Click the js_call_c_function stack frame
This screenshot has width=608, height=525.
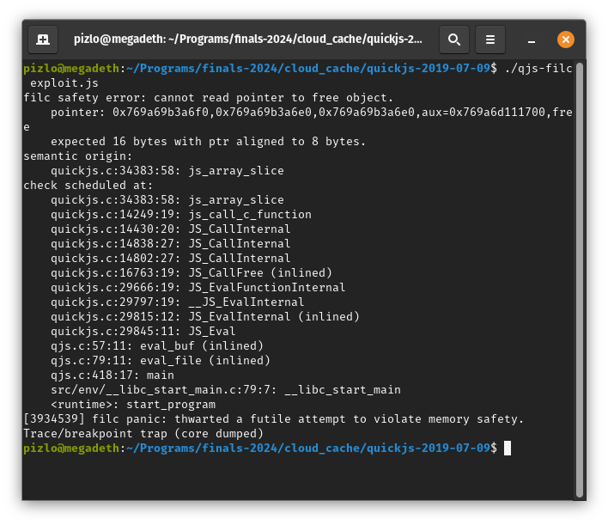[181, 215]
